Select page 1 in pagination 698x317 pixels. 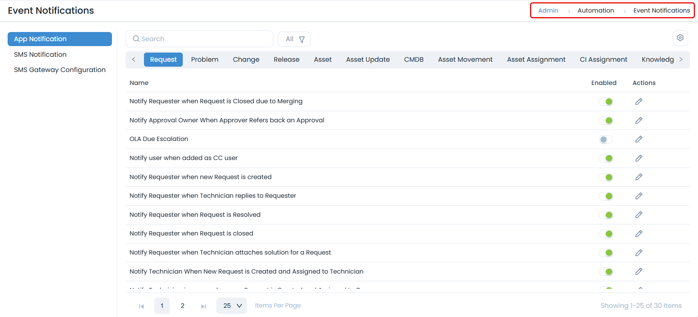tap(162, 306)
